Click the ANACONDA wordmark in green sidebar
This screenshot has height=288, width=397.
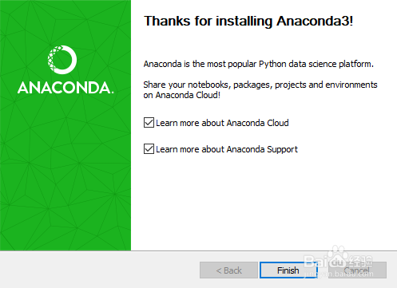(x=66, y=88)
